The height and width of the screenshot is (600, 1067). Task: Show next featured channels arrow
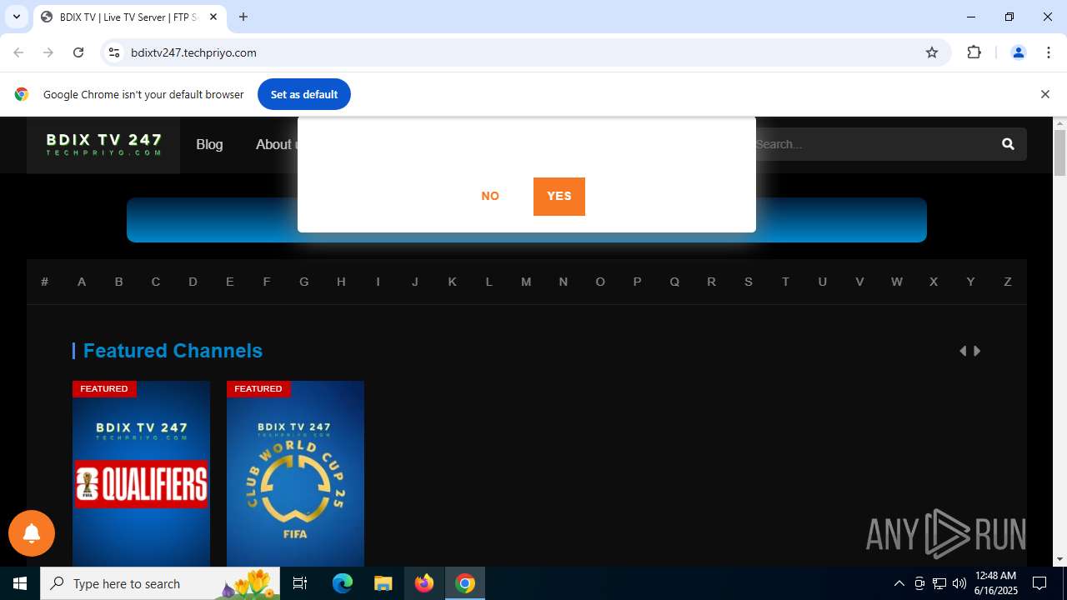(x=977, y=351)
